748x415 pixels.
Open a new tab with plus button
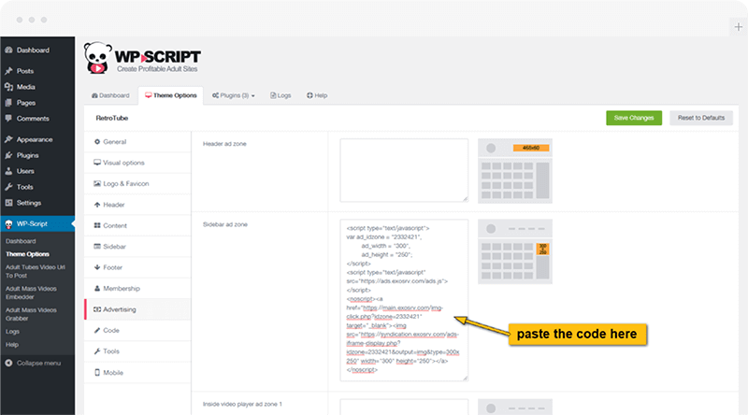738,27
